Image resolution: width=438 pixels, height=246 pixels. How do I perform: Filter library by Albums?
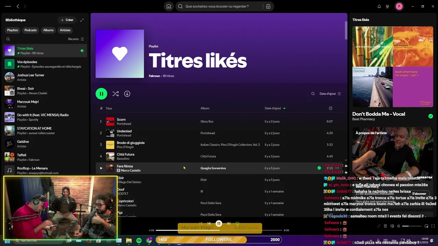click(48, 30)
